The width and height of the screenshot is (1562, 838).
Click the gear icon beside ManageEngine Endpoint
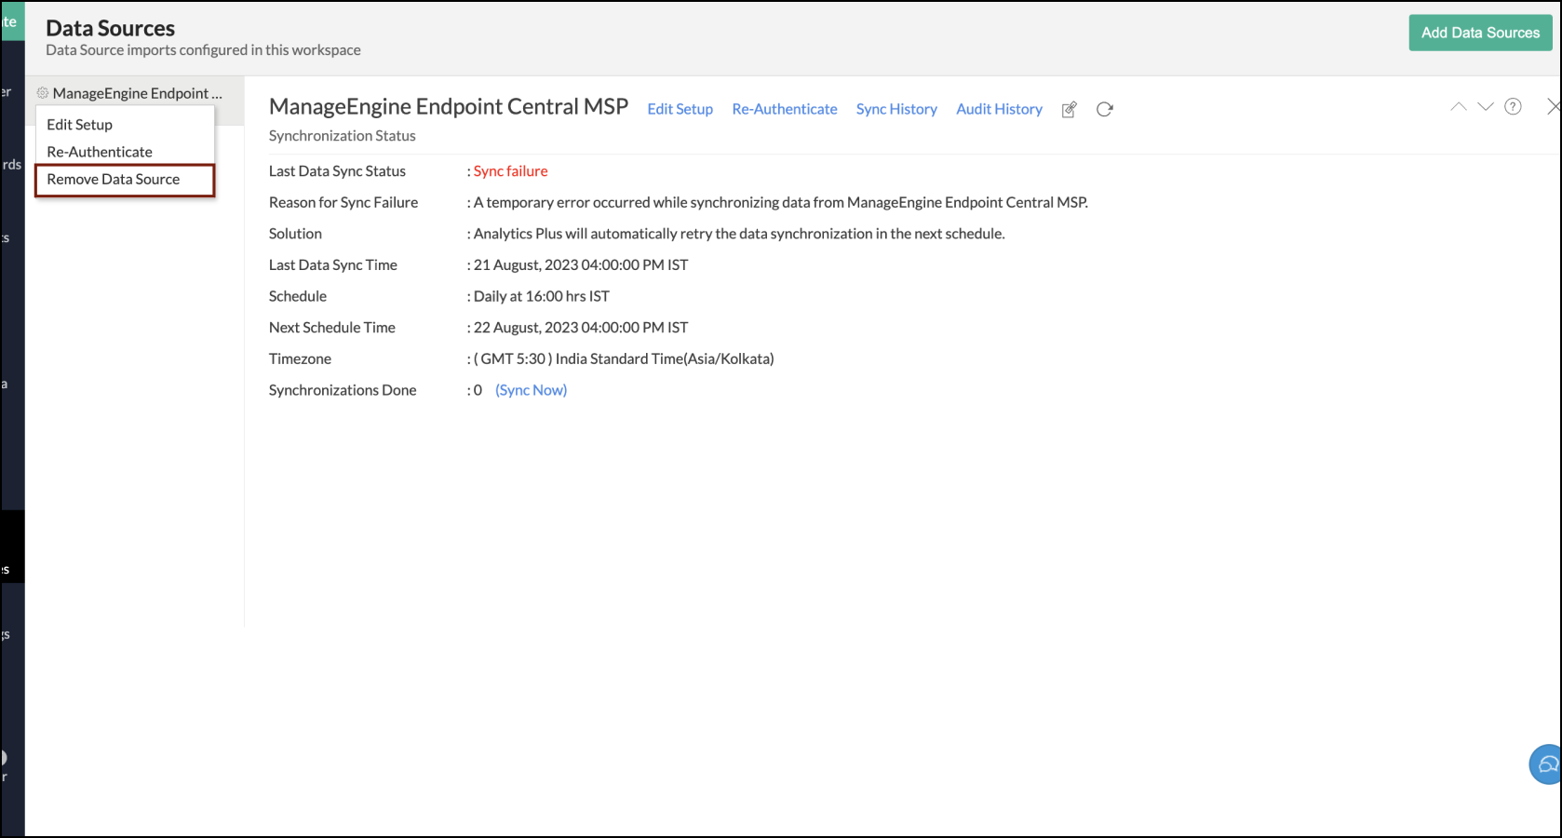(43, 93)
